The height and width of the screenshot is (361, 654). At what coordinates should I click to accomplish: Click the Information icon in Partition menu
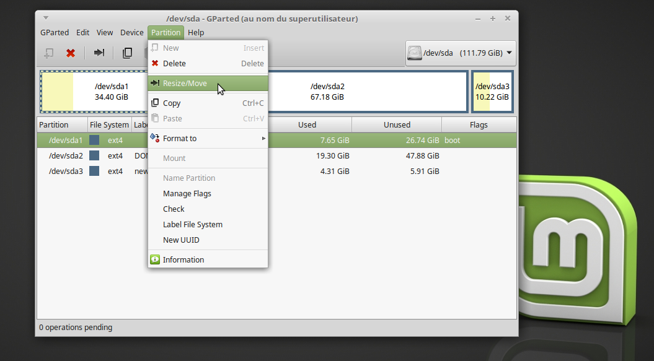[x=155, y=259]
